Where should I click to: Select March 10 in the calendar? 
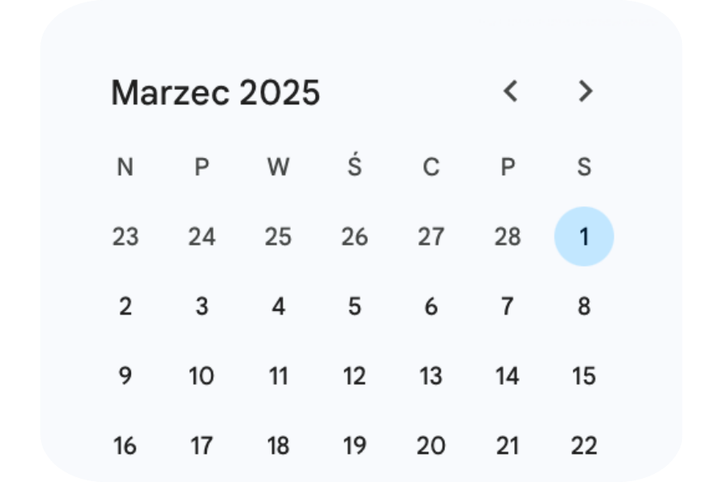coord(202,376)
